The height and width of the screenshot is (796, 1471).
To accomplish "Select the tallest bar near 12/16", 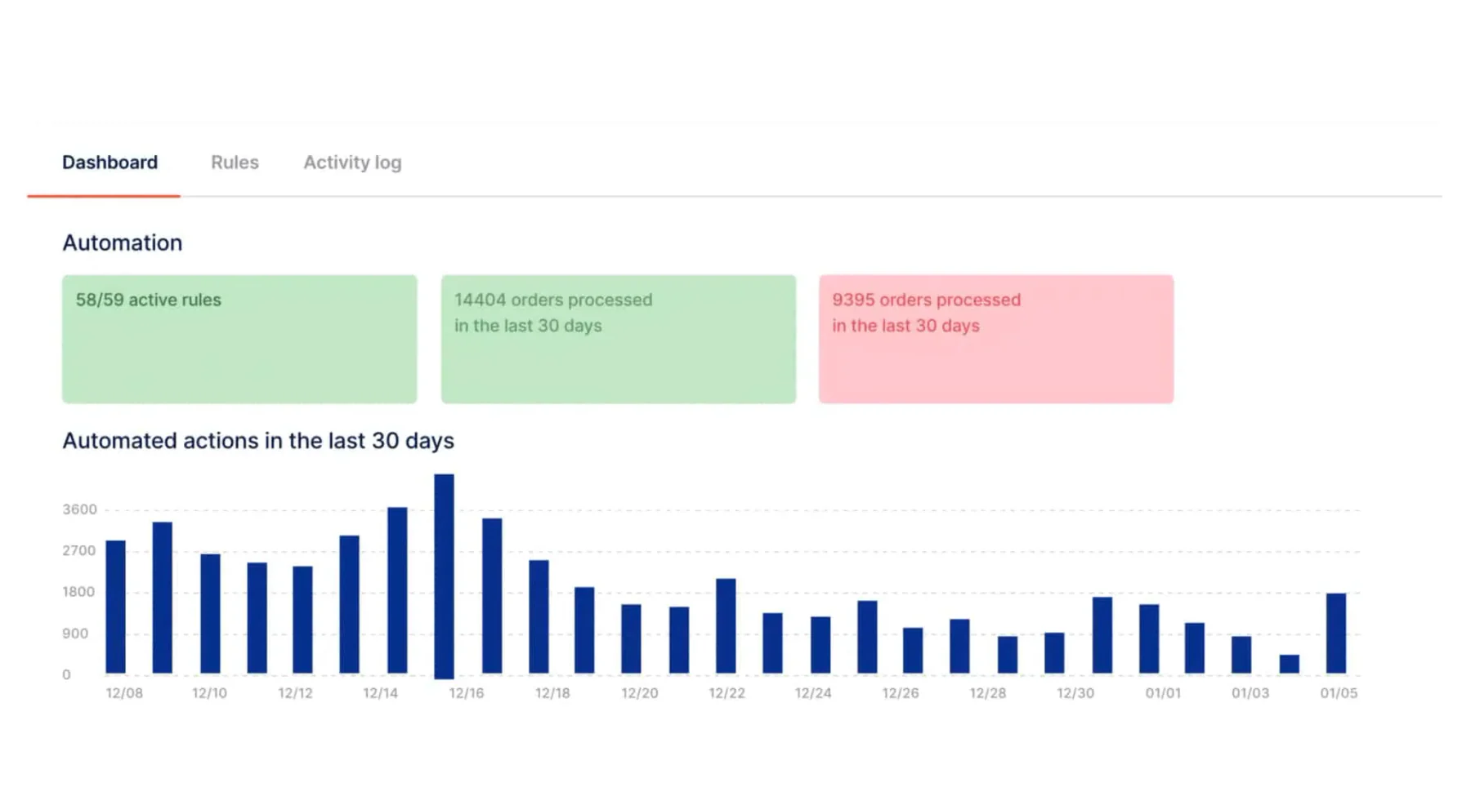I will tap(444, 576).
